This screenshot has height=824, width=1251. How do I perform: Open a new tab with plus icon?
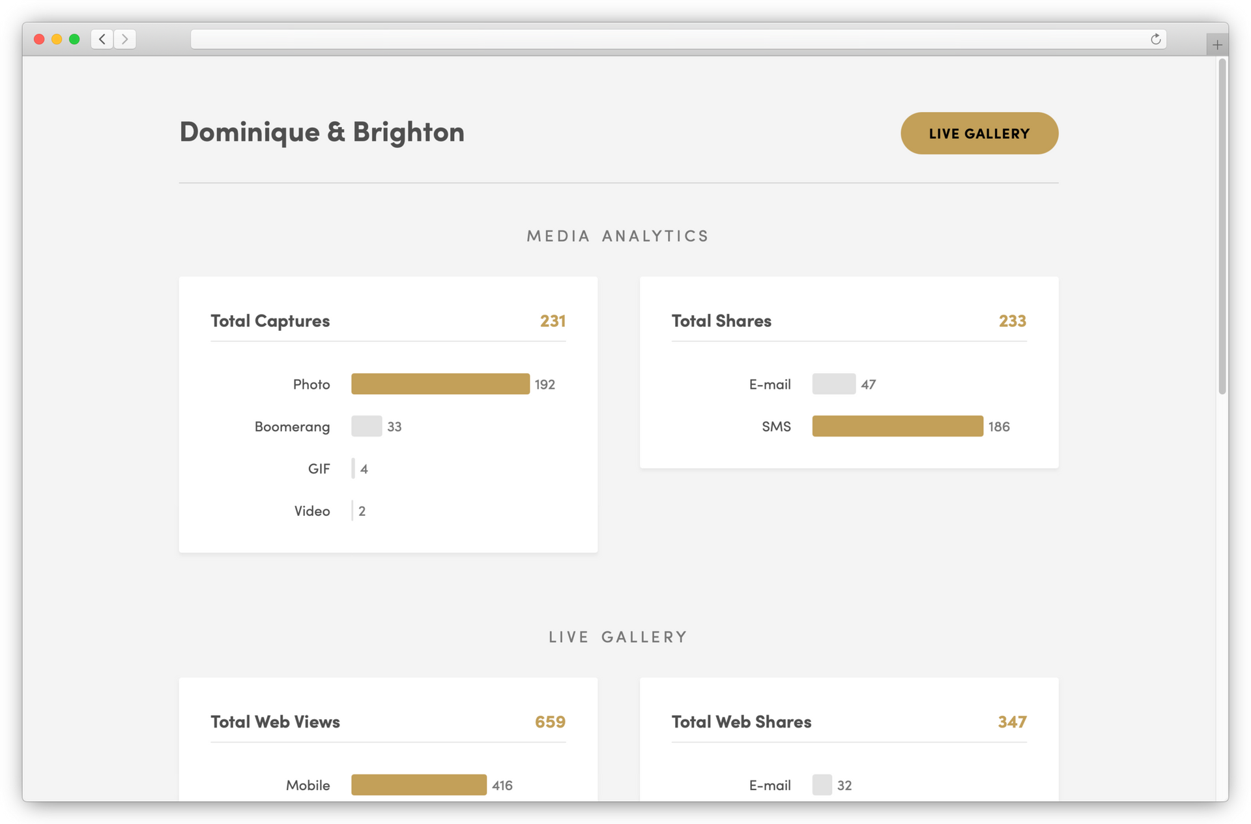(1216, 45)
